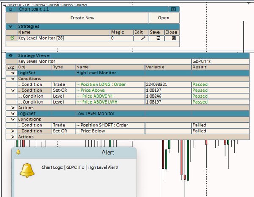254x197 pixels.
Task: Collapse the Price Above Set-OR condition
Action: pos(13,90)
